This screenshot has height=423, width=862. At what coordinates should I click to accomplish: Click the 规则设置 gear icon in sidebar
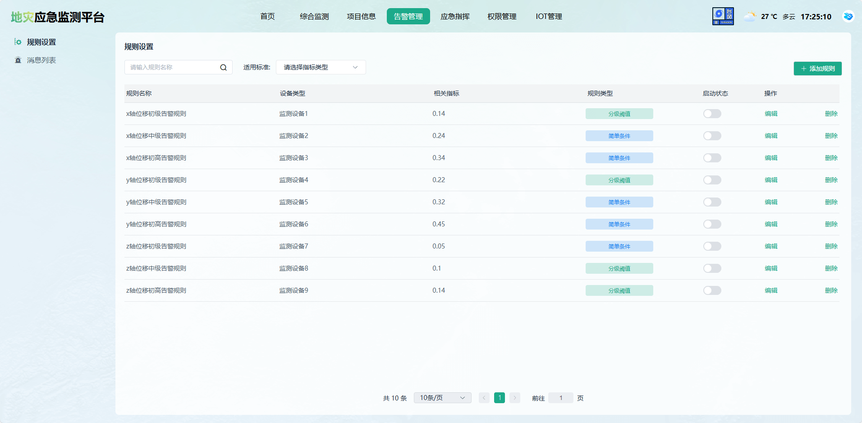[18, 42]
